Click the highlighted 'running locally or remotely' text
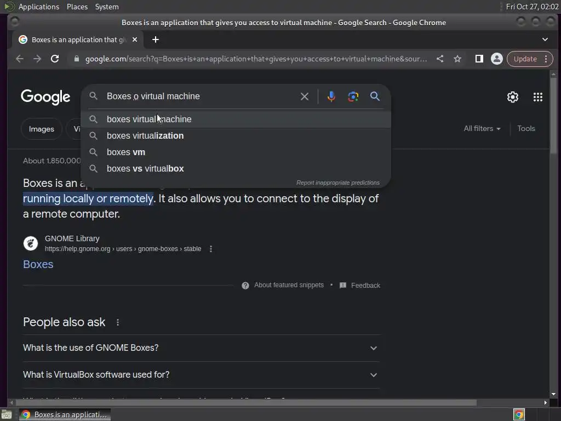Viewport: 561px width, 421px height. coord(88,198)
